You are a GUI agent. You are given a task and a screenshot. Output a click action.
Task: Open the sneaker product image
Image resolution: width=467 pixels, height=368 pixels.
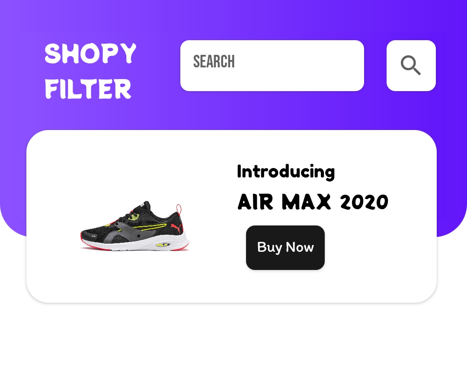(x=134, y=226)
